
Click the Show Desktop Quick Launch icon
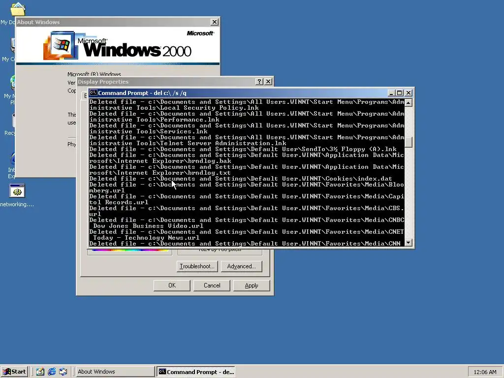(x=40, y=372)
